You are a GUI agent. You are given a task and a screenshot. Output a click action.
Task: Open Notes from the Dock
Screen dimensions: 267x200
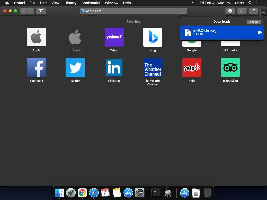[x=117, y=193]
